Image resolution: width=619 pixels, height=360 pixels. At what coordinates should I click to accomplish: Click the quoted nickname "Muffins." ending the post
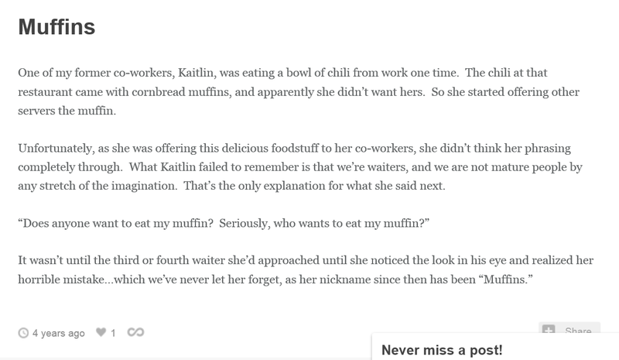tap(506, 279)
